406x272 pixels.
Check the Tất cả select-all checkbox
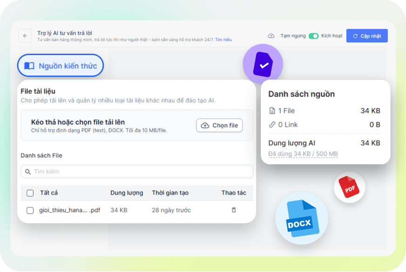30,193
